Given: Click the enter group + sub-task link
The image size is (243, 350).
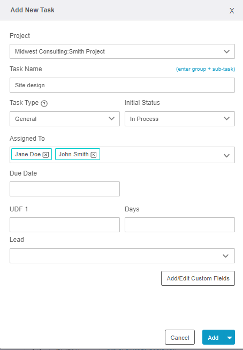Looking at the screenshot, I should (x=206, y=69).
